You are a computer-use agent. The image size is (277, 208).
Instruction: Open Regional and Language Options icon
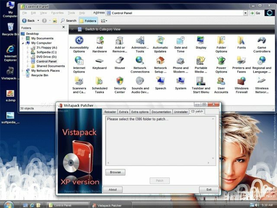pyautogui.click(x=261, y=65)
